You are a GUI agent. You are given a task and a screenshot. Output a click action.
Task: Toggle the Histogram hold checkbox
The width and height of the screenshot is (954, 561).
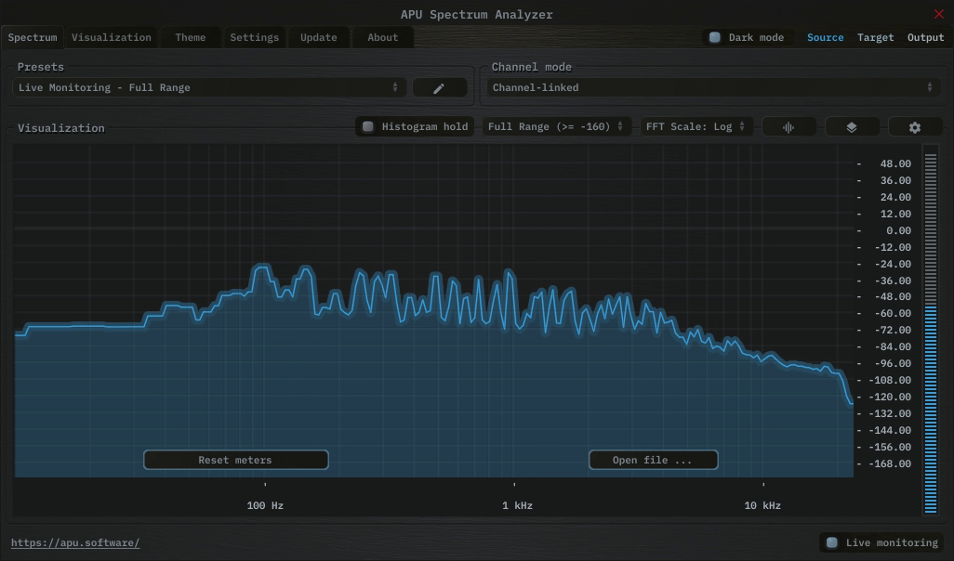pyautogui.click(x=368, y=127)
